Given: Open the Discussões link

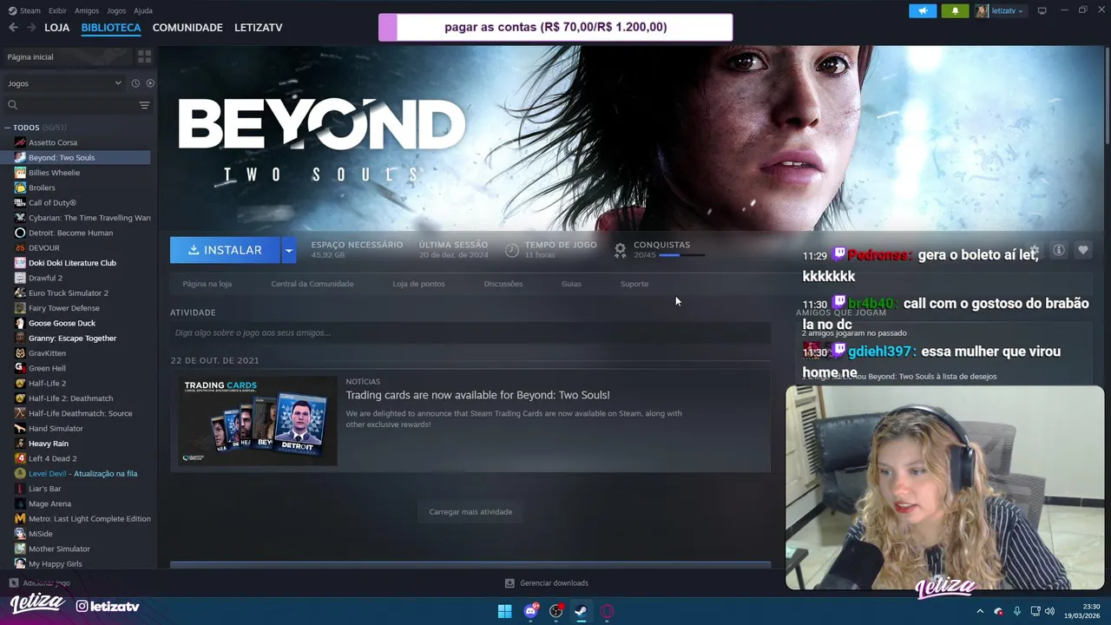Looking at the screenshot, I should [x=503, y=284].
